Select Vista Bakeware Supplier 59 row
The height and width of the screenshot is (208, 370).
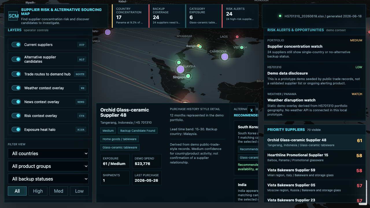(x=315, y=172)
